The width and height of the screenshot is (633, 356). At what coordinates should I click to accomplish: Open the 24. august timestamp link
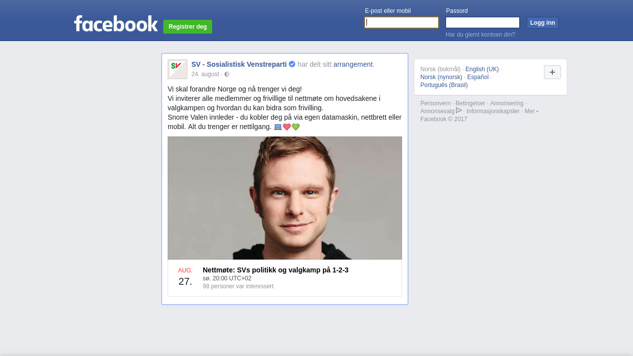(205, 74)
